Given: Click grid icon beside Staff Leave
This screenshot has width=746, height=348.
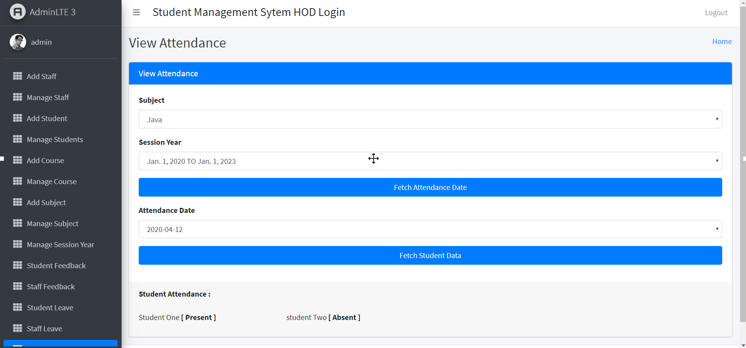Looking at the screenshot, I should [x=18, y=328].
